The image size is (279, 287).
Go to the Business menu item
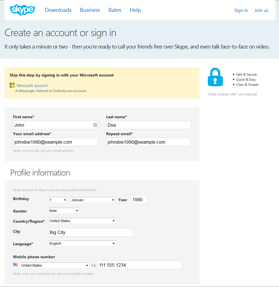point(90,10)
